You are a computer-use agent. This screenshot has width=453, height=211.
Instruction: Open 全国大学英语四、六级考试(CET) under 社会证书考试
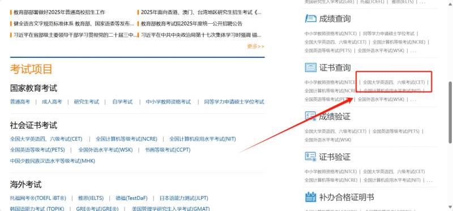pos(46,139)
